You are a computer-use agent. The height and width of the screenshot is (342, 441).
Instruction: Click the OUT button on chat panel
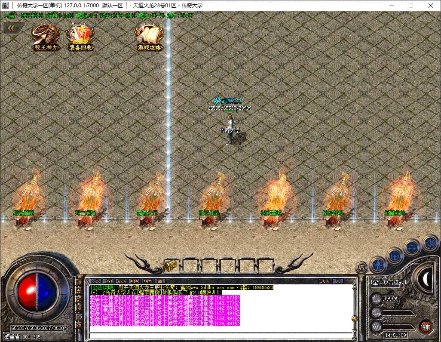pyautogui.click(x=324, y=281)
